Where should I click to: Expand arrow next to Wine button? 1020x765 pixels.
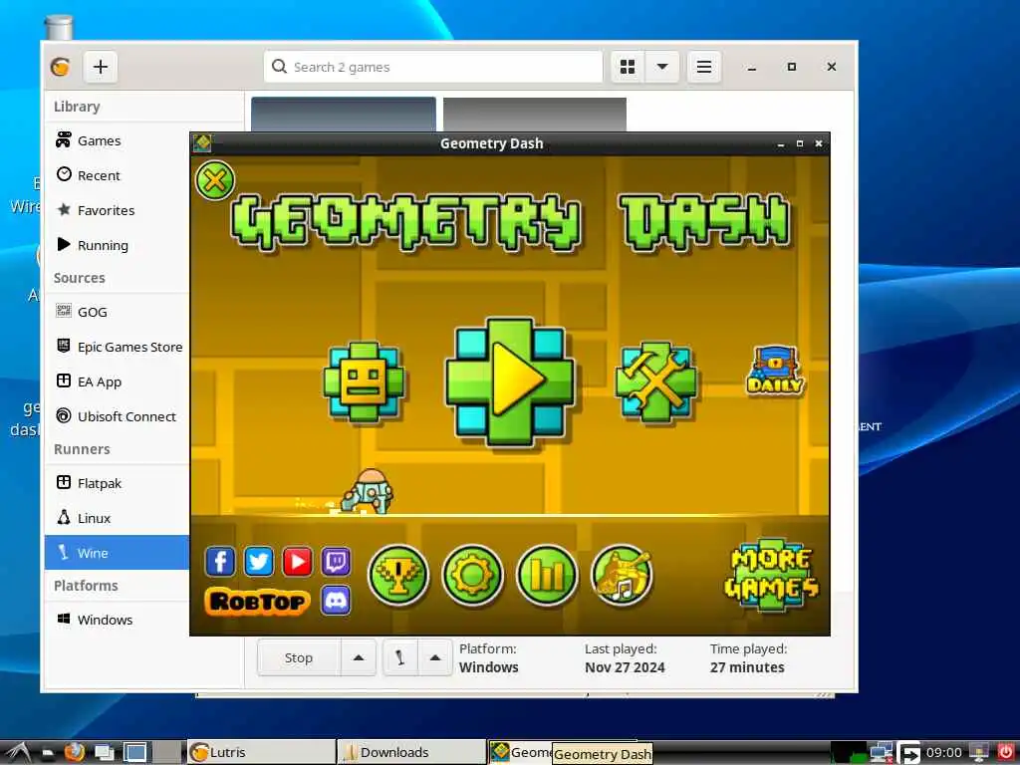pyautogui.click(x=435, y=657)
